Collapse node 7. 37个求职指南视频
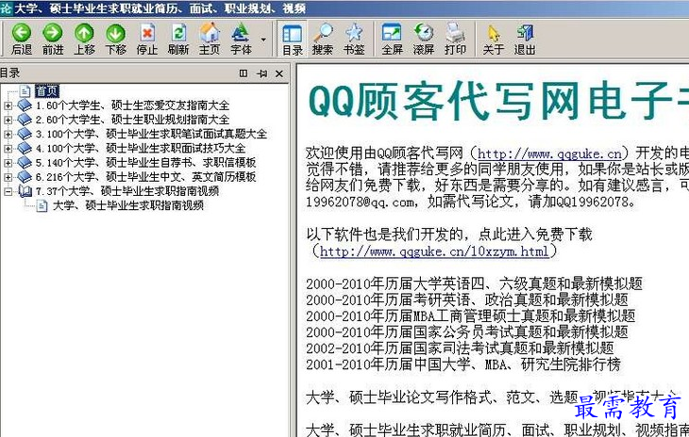689x437 pixels. (8, 191)
